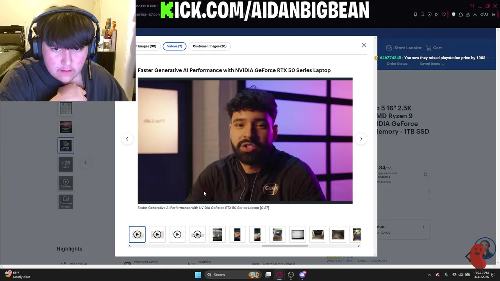Click the Opera GX taskbar icon

(x=279, y=275)
